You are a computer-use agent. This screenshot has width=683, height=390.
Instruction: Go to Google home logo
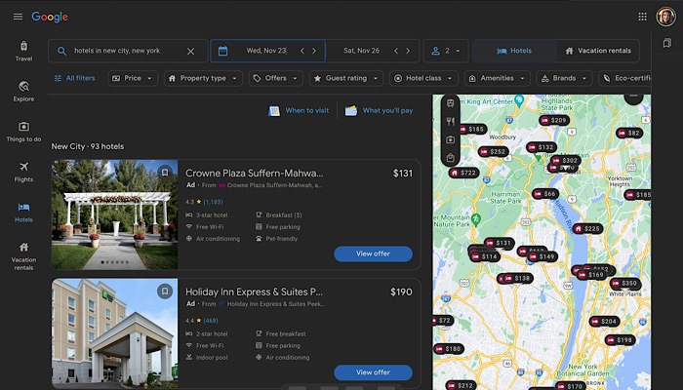[50, 17]
